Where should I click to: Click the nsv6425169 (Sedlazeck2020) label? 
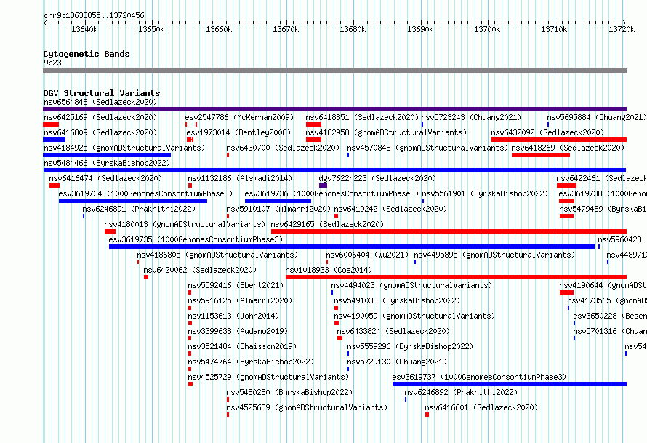tap(100, 117)
